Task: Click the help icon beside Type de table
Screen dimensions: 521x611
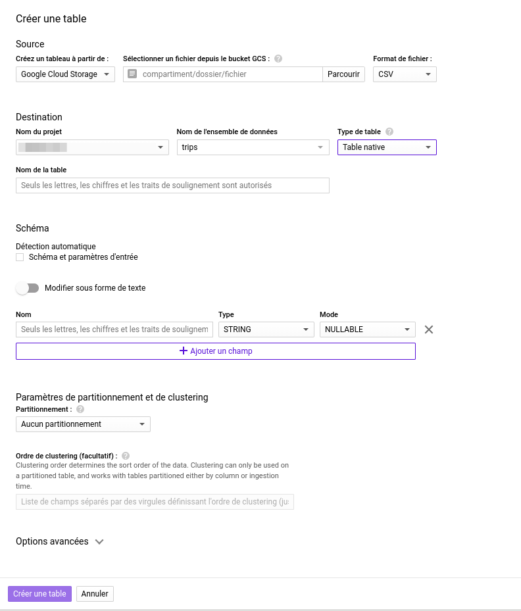Action: click(x=389, y=132)
